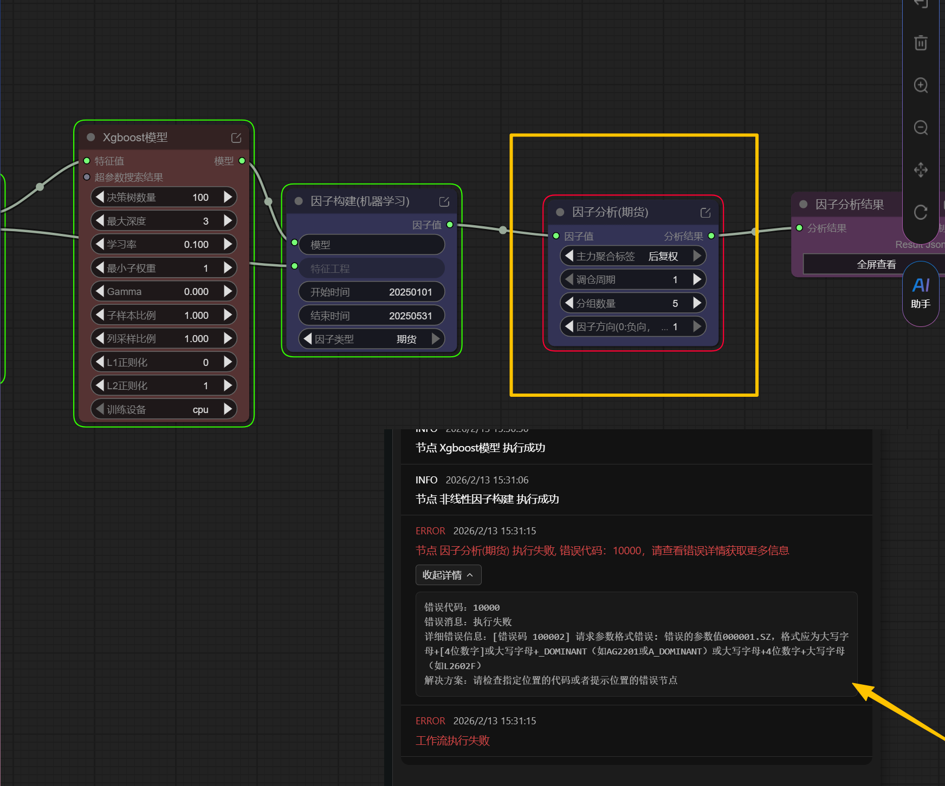The width and height of the screenshot is (945, 786).
Task: Zoom in with the magnifier plus icon
Action: (921, 85)
